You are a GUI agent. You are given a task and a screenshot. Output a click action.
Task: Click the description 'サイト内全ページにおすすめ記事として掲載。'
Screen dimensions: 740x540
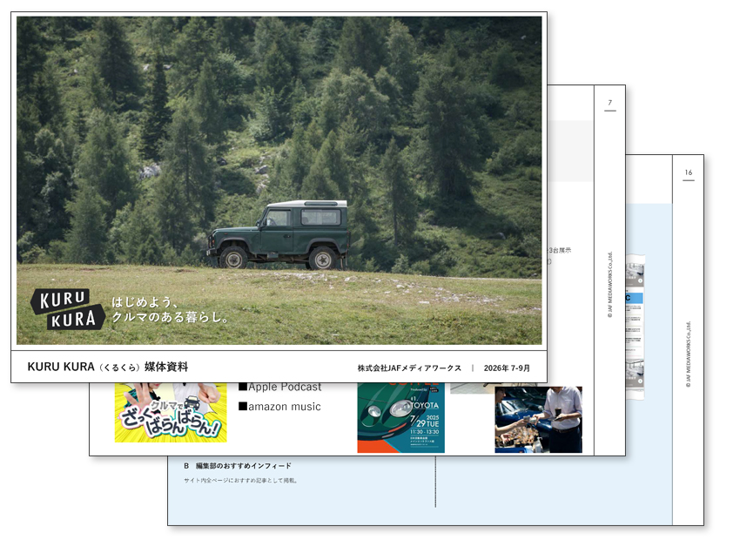click(240, 481)
